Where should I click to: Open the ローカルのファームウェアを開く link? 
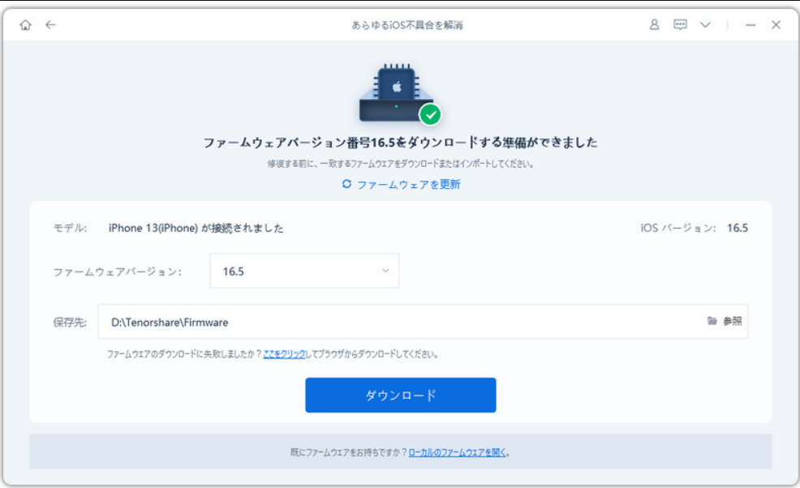click(458, 452)
